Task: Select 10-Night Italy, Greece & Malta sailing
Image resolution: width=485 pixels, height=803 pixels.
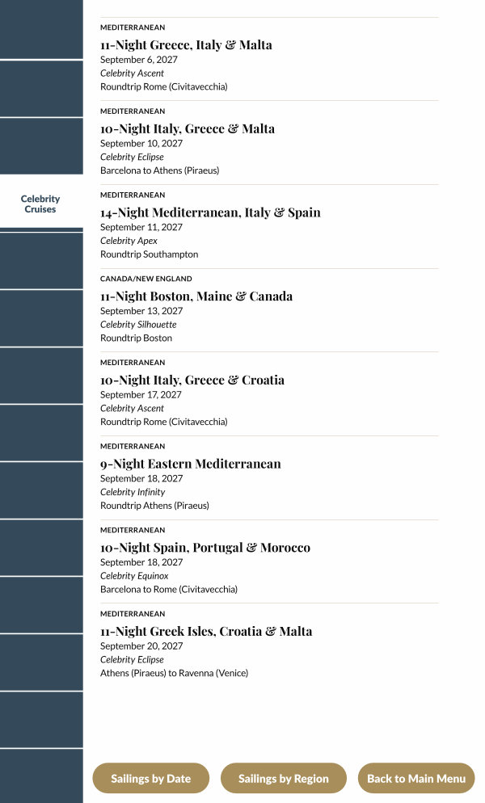Action: click(188, 129)
